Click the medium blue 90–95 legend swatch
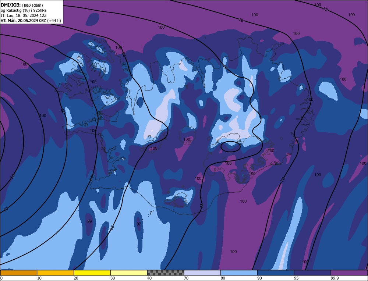Viewport: 368px width, 281px height. 276,273
